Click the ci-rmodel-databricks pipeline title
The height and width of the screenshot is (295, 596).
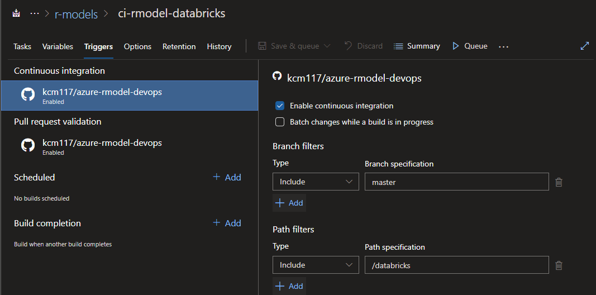pos(172,13)
